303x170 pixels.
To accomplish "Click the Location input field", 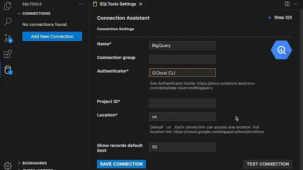I will tap(182, 117).
